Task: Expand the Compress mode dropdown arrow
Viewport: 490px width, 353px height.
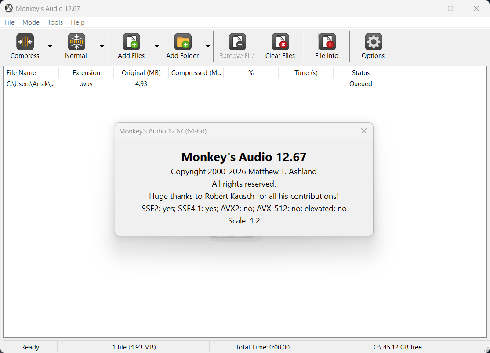Action: 50,46
